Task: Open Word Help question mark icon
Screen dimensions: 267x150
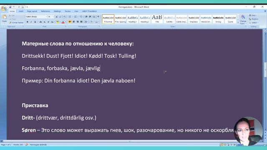Action: (265, 11)
